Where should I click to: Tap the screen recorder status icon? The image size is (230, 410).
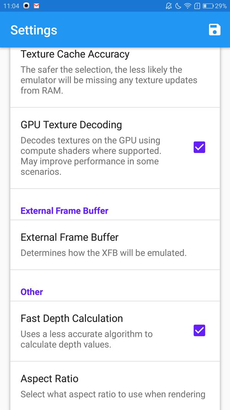click(x=26, y=6)
